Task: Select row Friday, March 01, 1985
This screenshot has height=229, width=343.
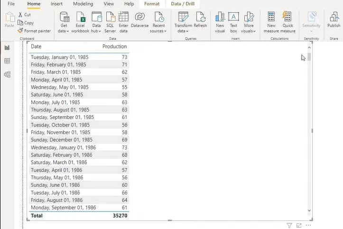Action: tap(79, 72)
